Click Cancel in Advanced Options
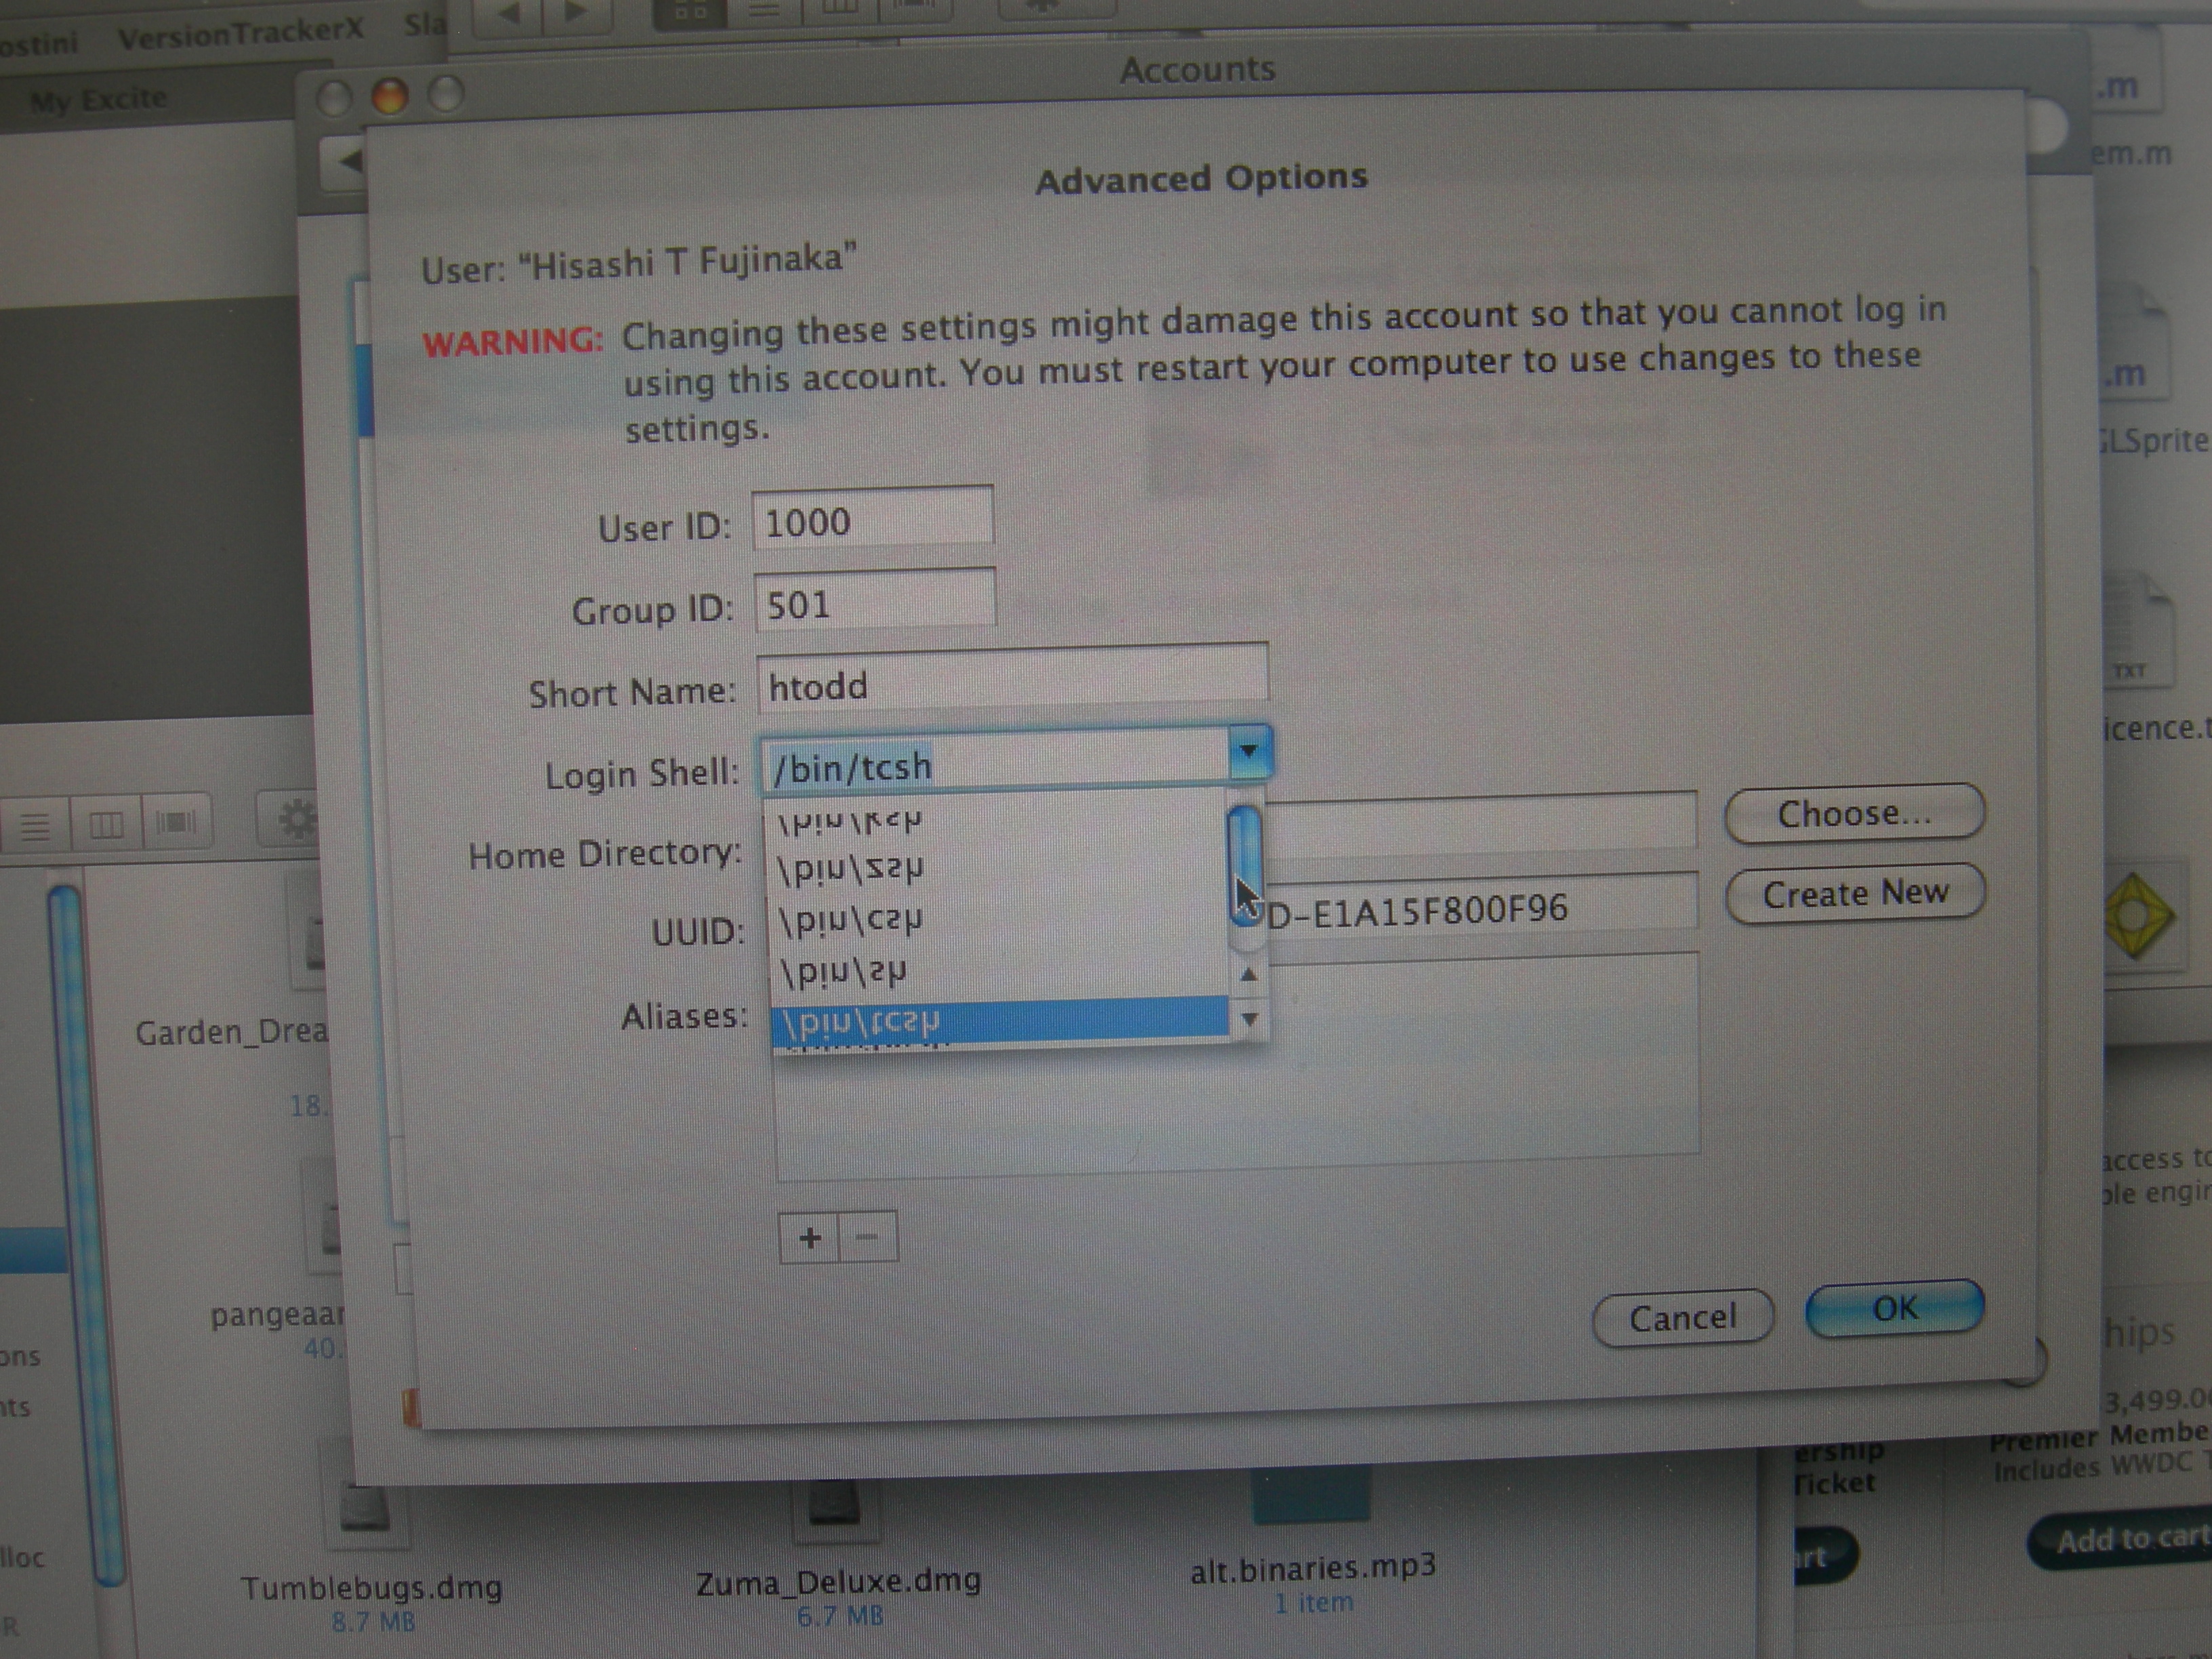This screenshot has width=2212, height=1659. (1683, 1318)
